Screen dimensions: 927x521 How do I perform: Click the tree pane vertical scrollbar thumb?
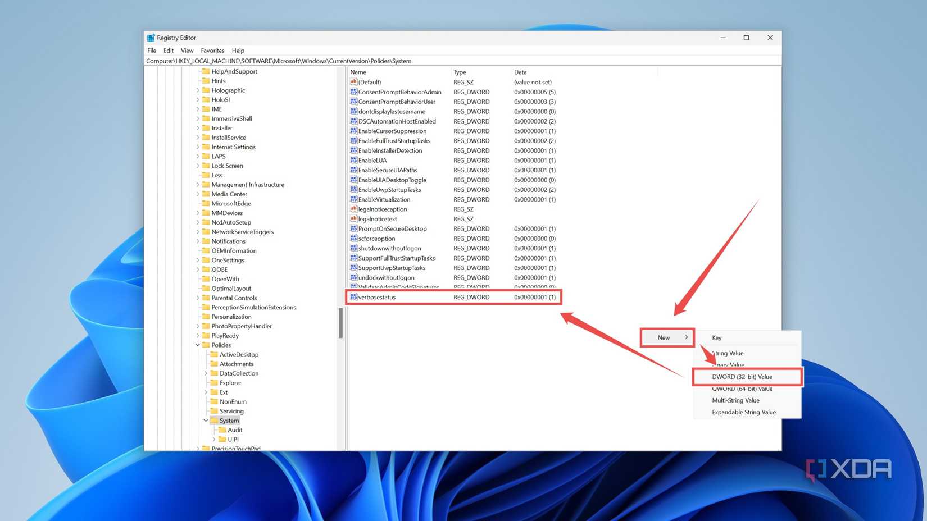(340, 323)
